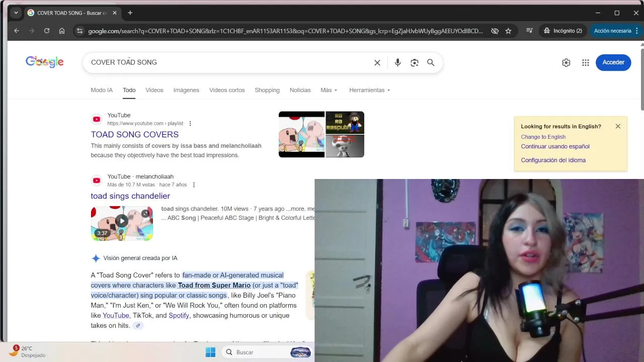The image size is (644, 362).
Task: Open the Shopping tab
Action: [x=267, y=90]
